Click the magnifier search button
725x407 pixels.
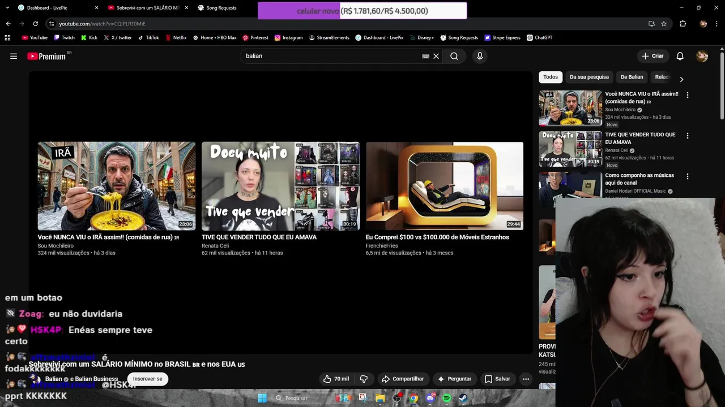pos(454,56)
